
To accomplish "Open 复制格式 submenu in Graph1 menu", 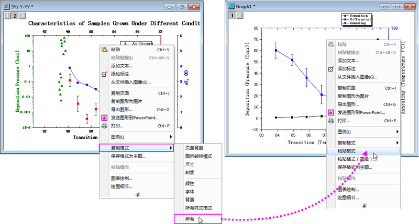I will point(363,143).
